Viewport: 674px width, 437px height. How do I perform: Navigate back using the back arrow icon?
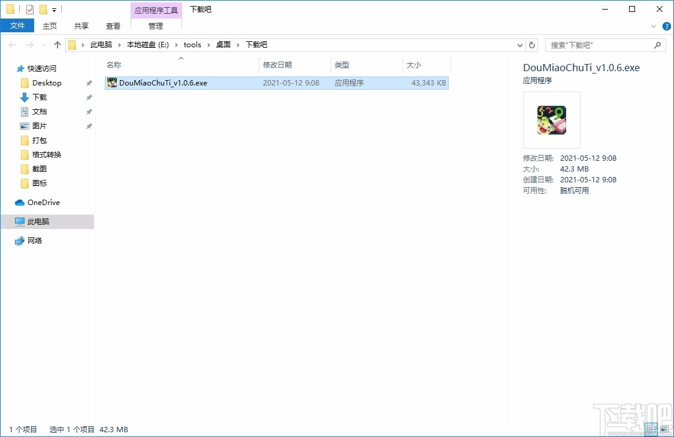pos(12,44)
